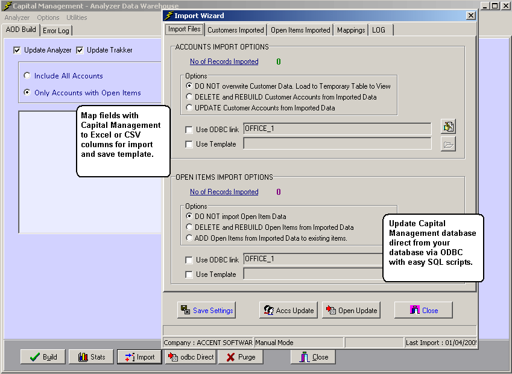Minimize the Capital Management main window

pyautogui.click(x=485, y=5)
